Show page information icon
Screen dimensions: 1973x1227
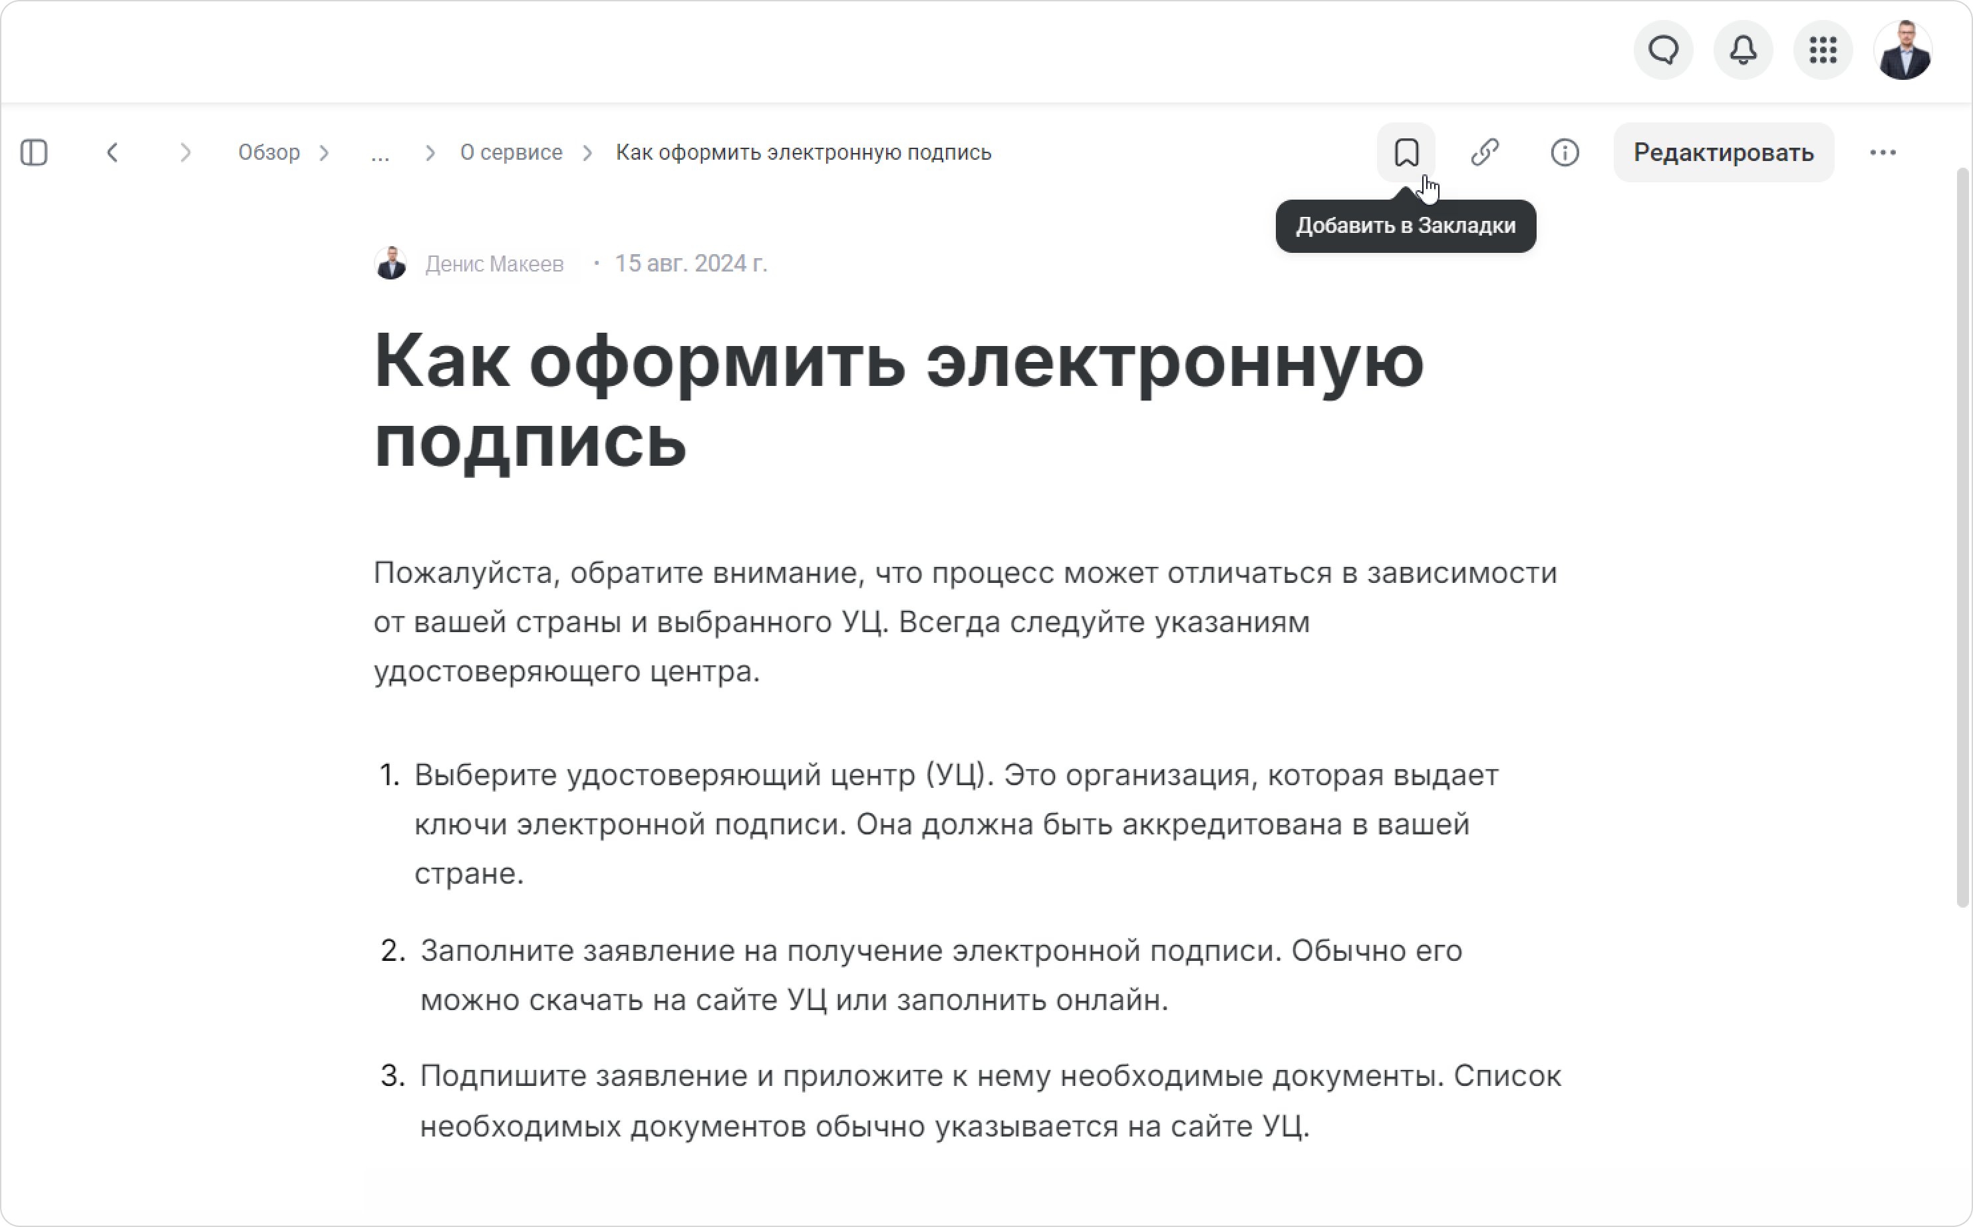[x=1565, y=152]
